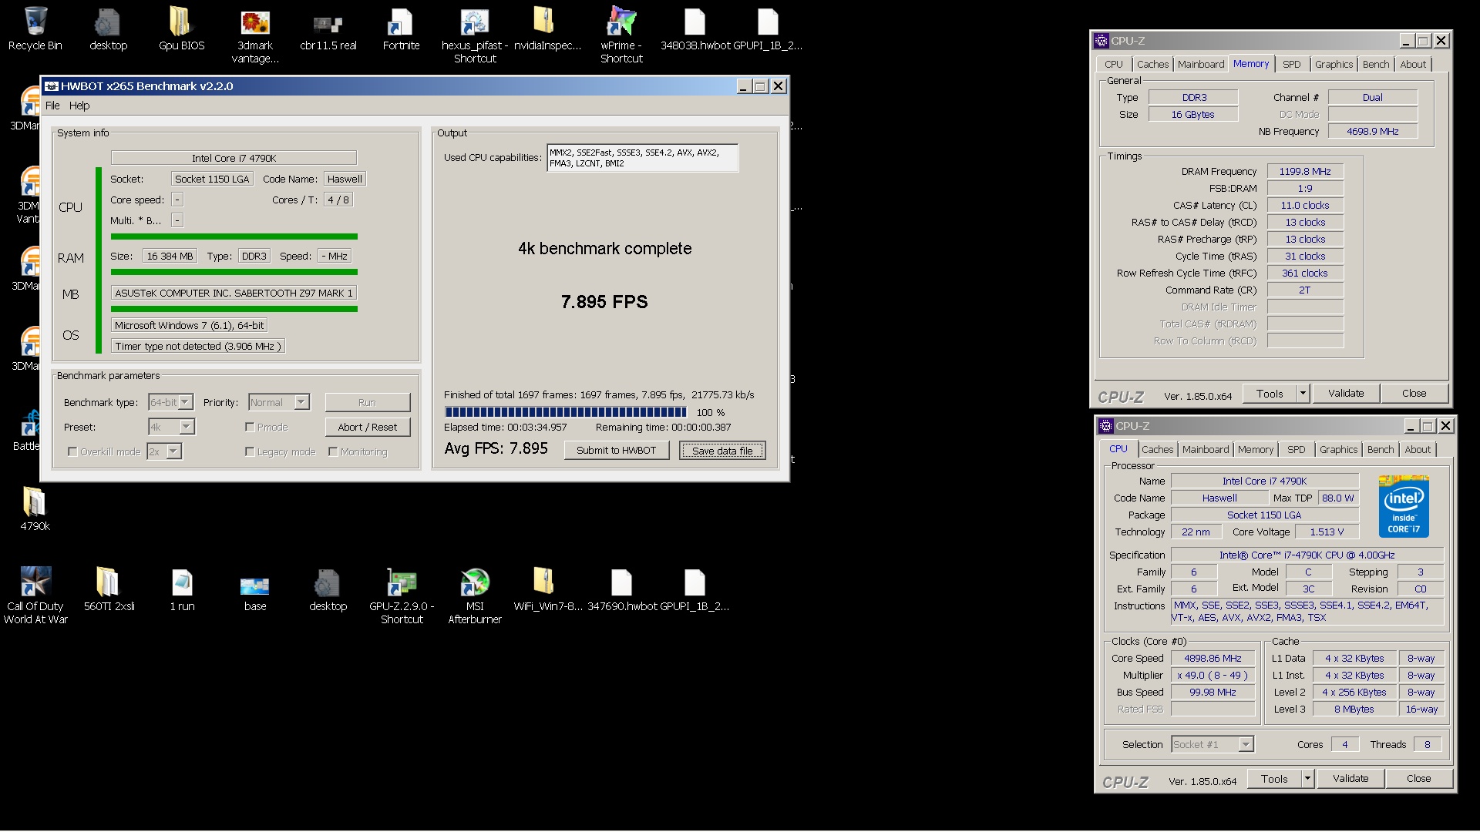The height and width of the screenshot is (832, 1480).
Task: Click the Abort / Reset button
Action: pos(368,428)
